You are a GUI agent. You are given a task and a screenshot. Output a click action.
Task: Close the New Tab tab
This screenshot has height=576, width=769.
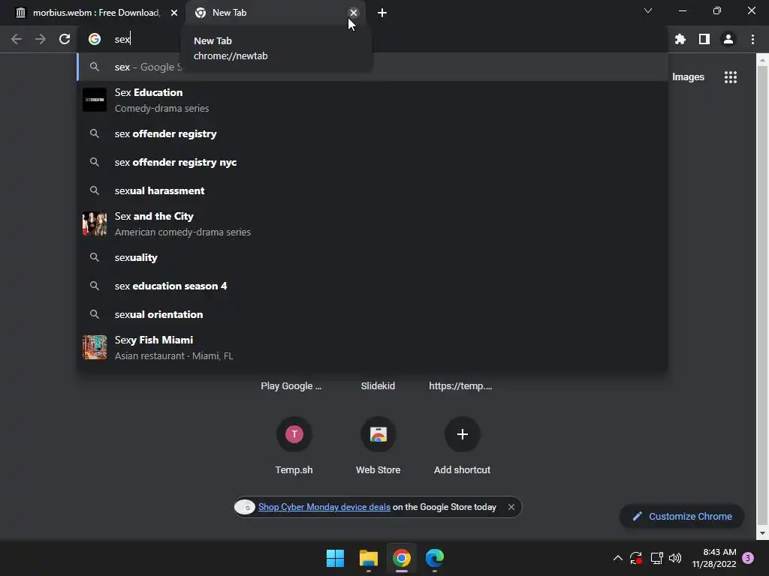click(354, 13)
